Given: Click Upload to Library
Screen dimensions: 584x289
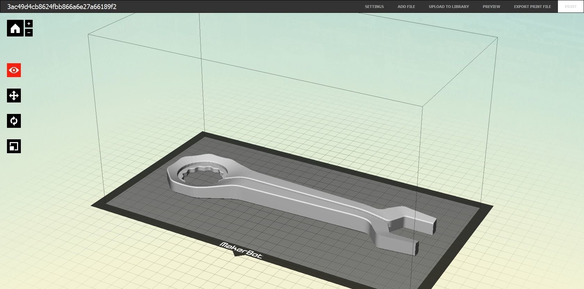Looking at the screenshot, I should coord(449,7).
